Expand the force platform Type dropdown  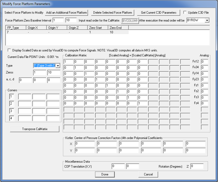pos(58,66)
